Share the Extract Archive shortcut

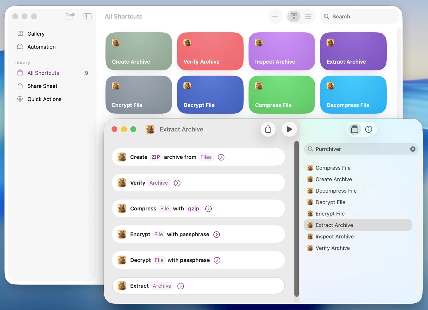pos(268,129)
